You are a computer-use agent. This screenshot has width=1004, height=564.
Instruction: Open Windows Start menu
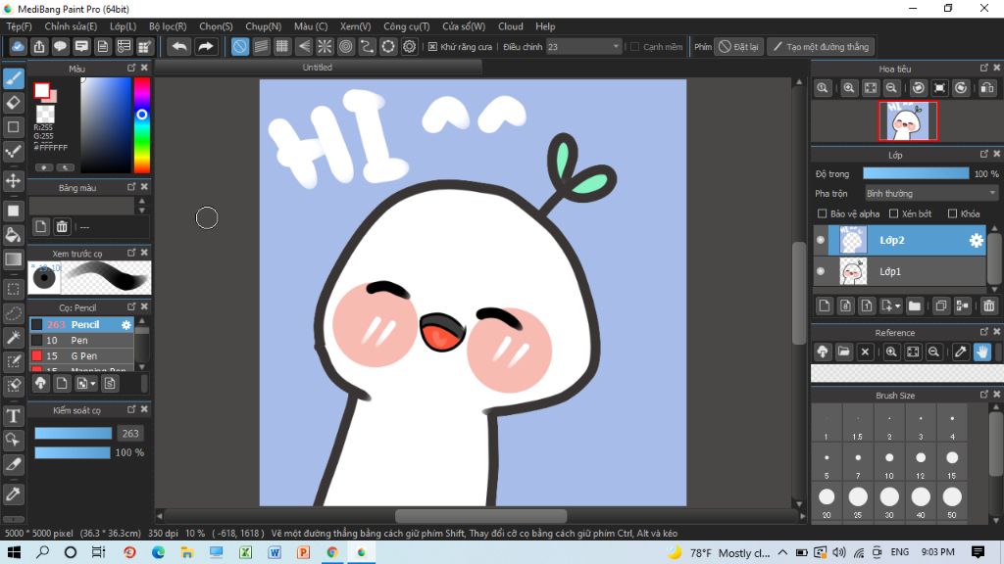14,552
